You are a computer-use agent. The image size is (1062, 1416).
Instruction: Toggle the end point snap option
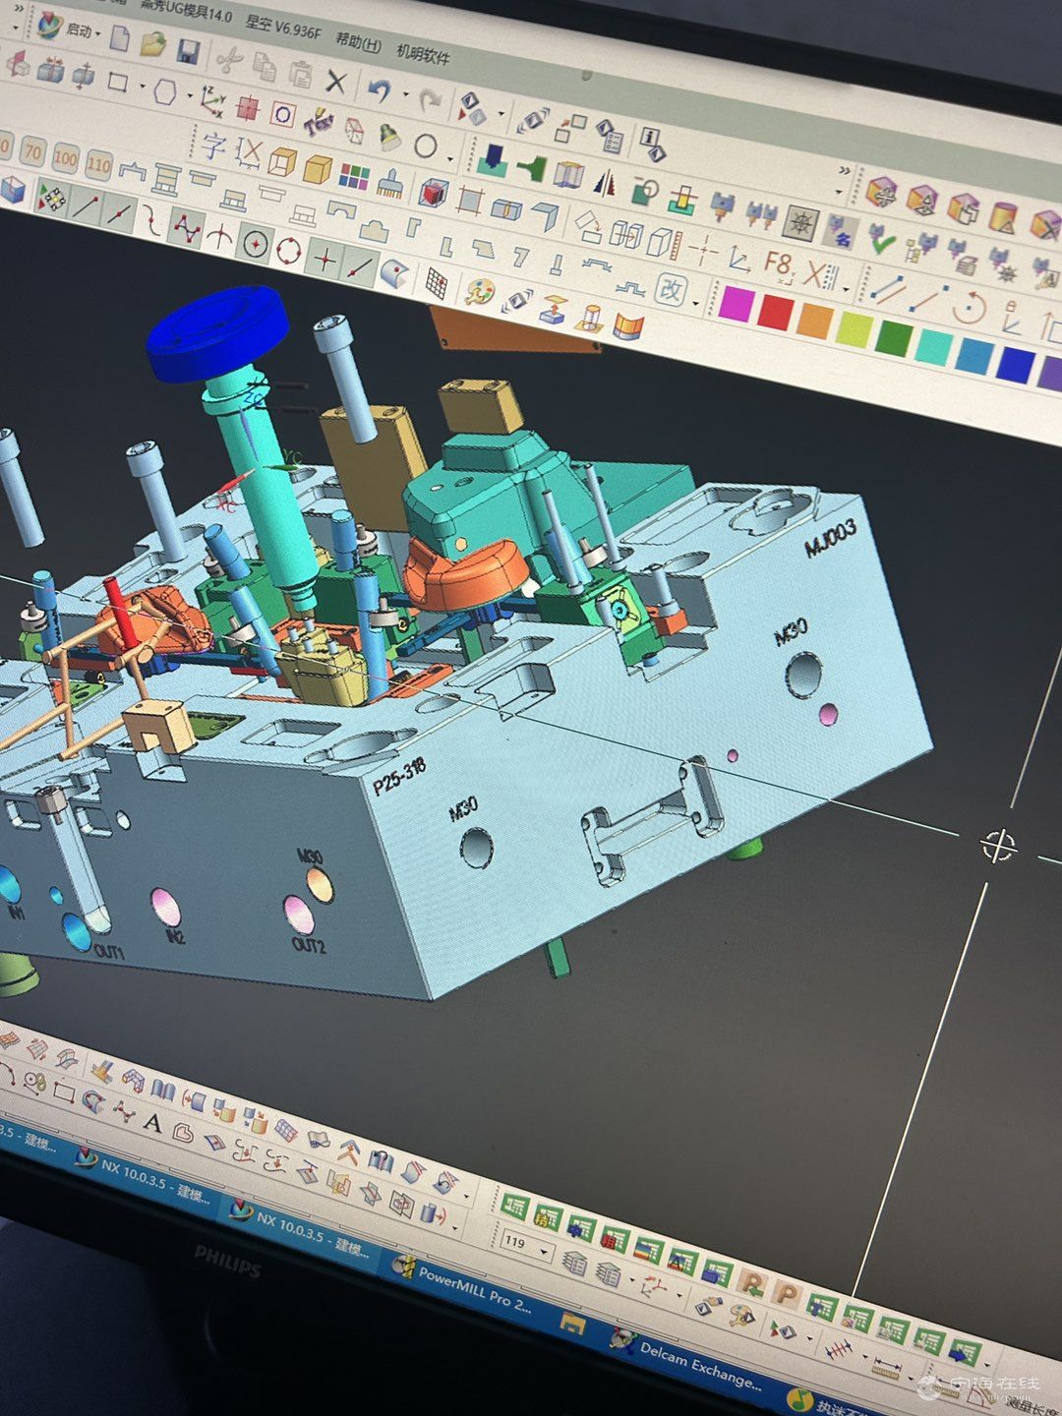(x=87, y=206)
